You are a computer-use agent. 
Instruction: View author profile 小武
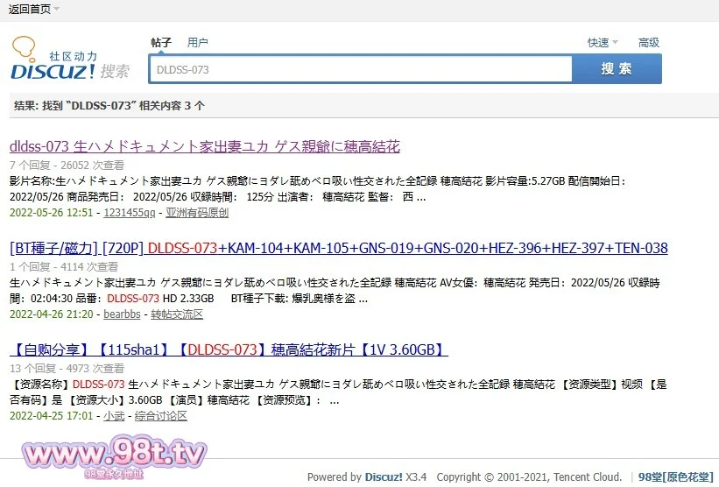(114, 416)
